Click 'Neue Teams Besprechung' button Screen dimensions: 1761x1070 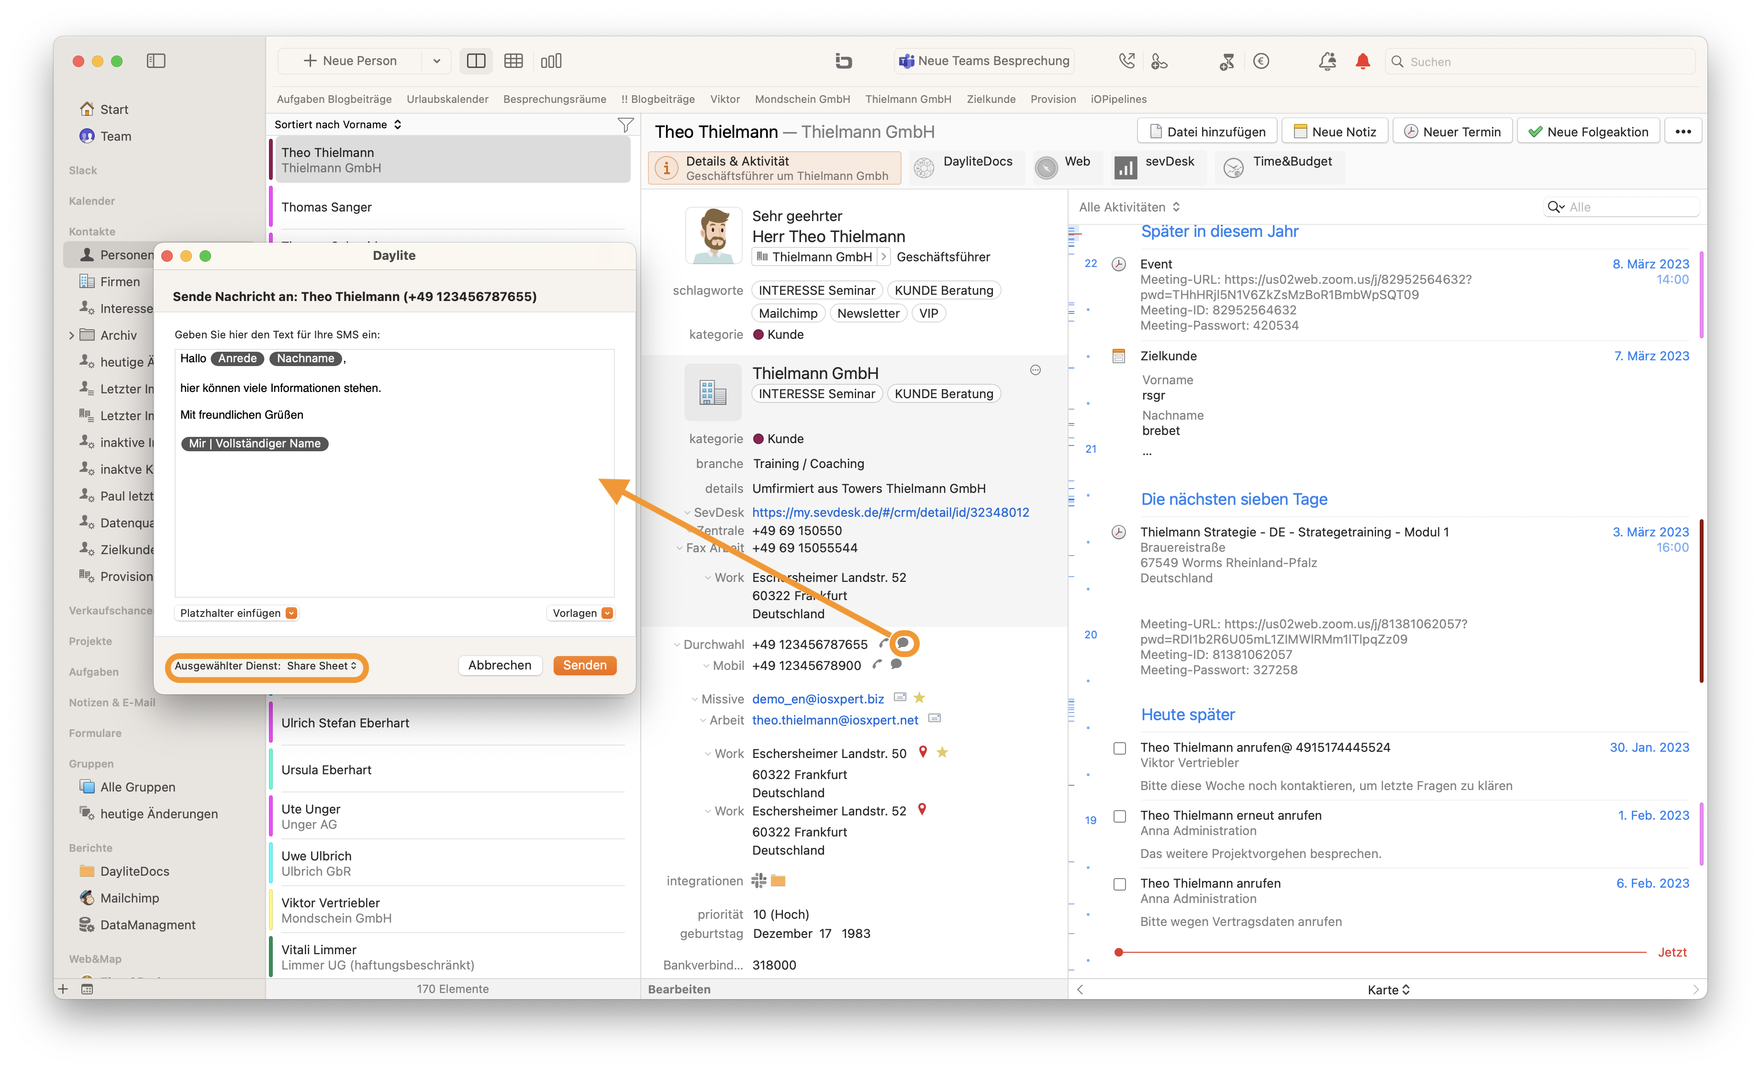point(984,61)
